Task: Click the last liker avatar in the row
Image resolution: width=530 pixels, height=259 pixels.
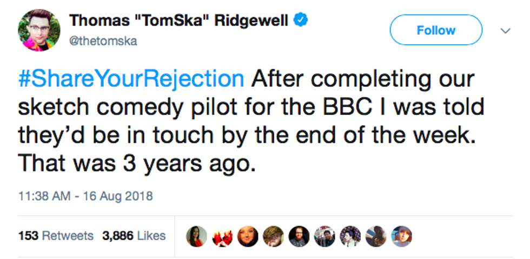Action: [401, 236]
